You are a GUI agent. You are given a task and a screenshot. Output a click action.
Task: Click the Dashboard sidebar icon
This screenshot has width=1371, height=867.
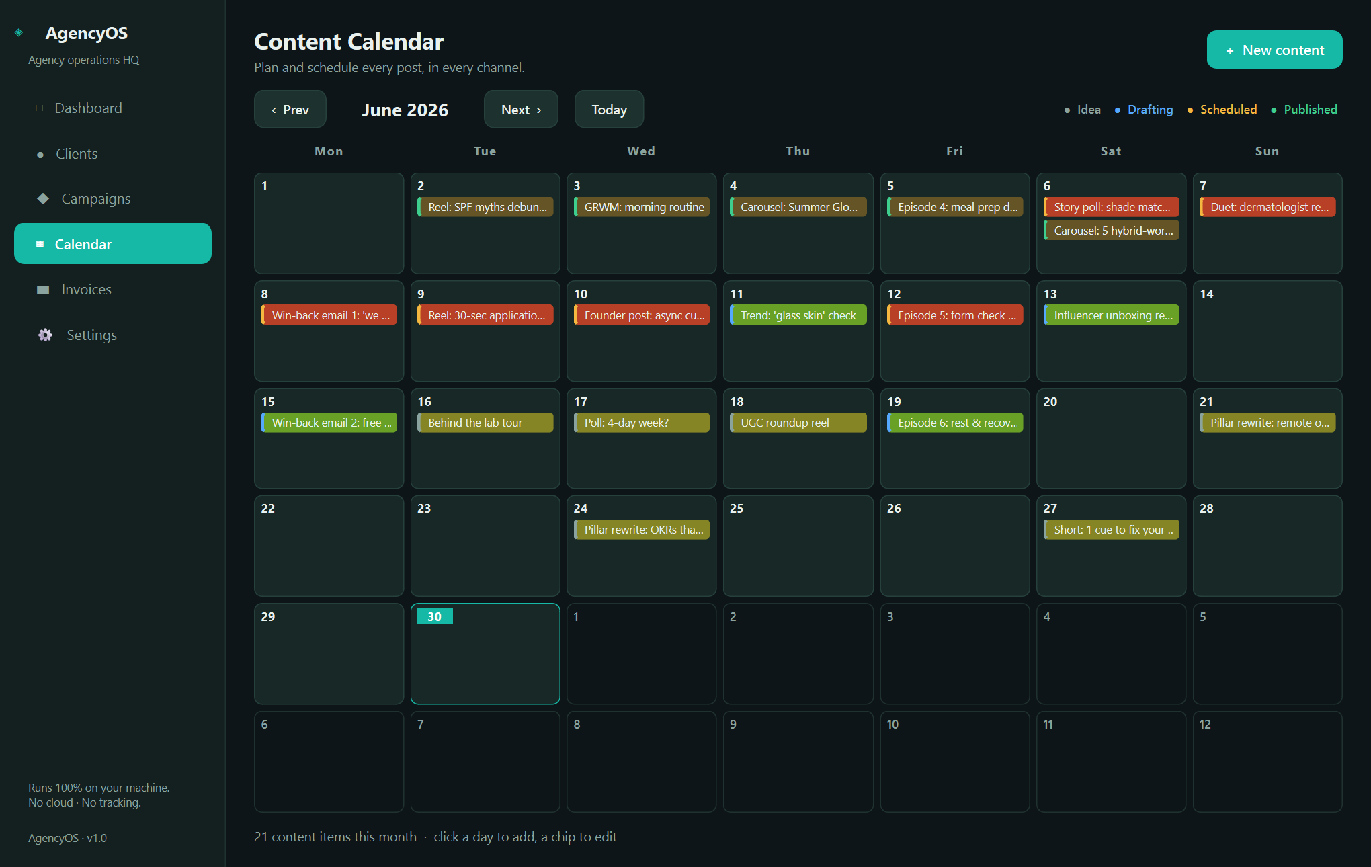[x=40, y=108]
